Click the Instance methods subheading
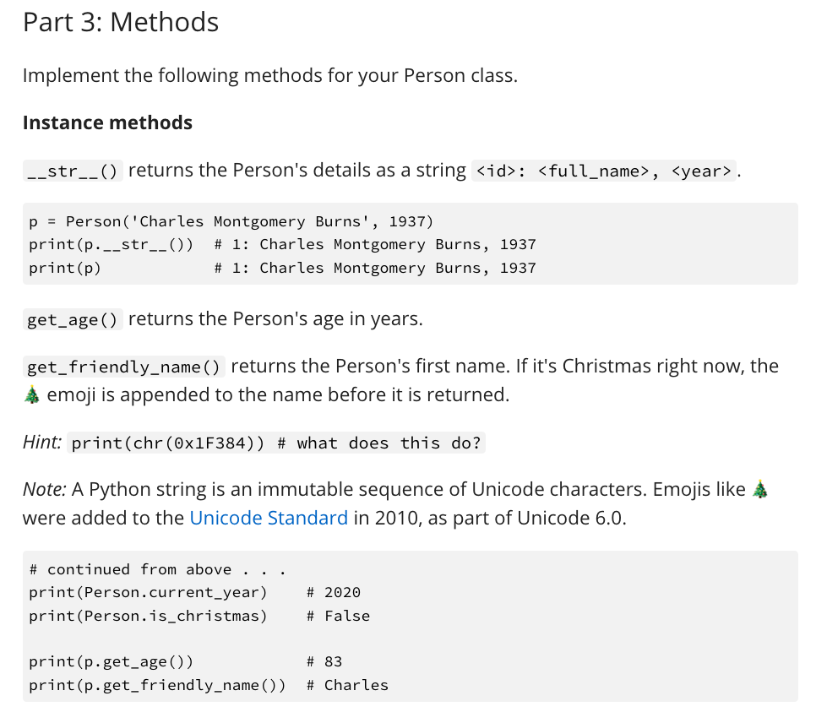 (x=108, y=122)
